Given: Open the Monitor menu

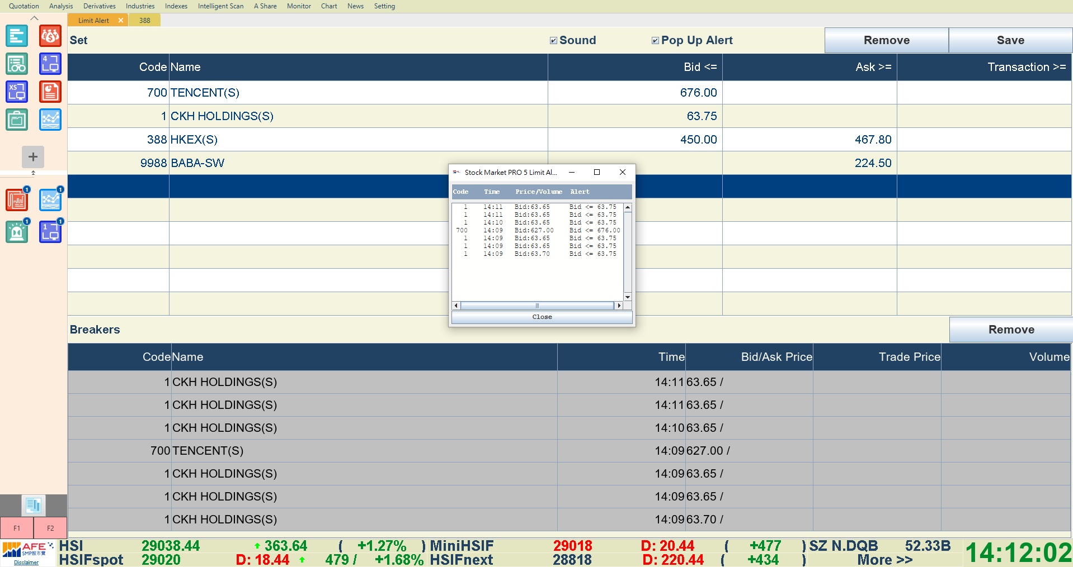Looking at the screenshot, I should click(299, 6).
